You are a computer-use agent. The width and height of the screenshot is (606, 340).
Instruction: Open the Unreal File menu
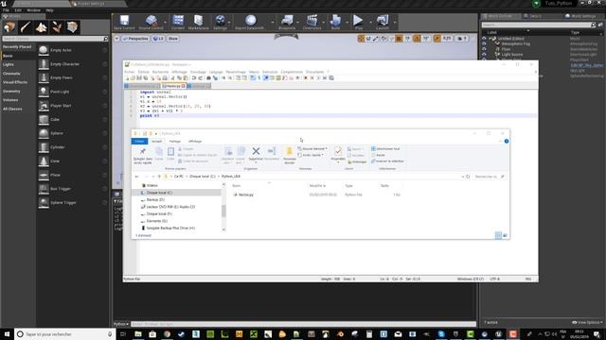[6, 10]
